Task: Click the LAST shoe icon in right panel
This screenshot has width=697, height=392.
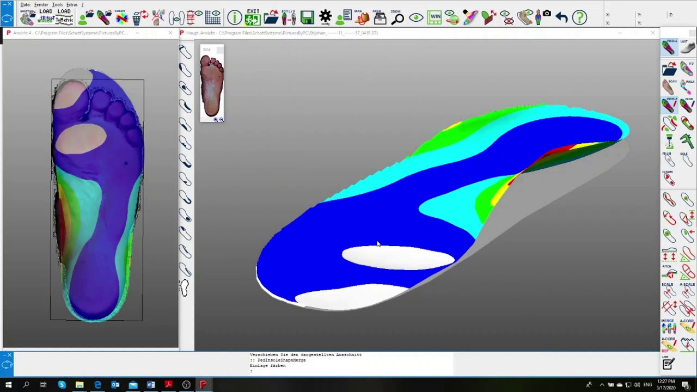Action: click(x=687, y=47)
